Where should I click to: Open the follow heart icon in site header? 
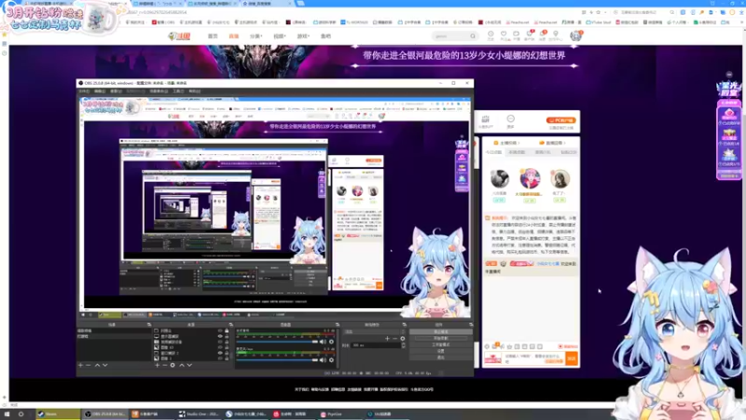504,35
